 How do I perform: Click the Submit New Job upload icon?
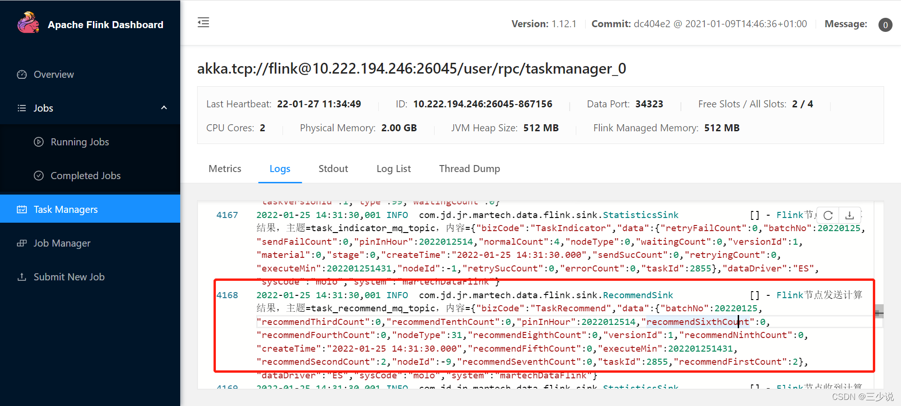point(22,277)
